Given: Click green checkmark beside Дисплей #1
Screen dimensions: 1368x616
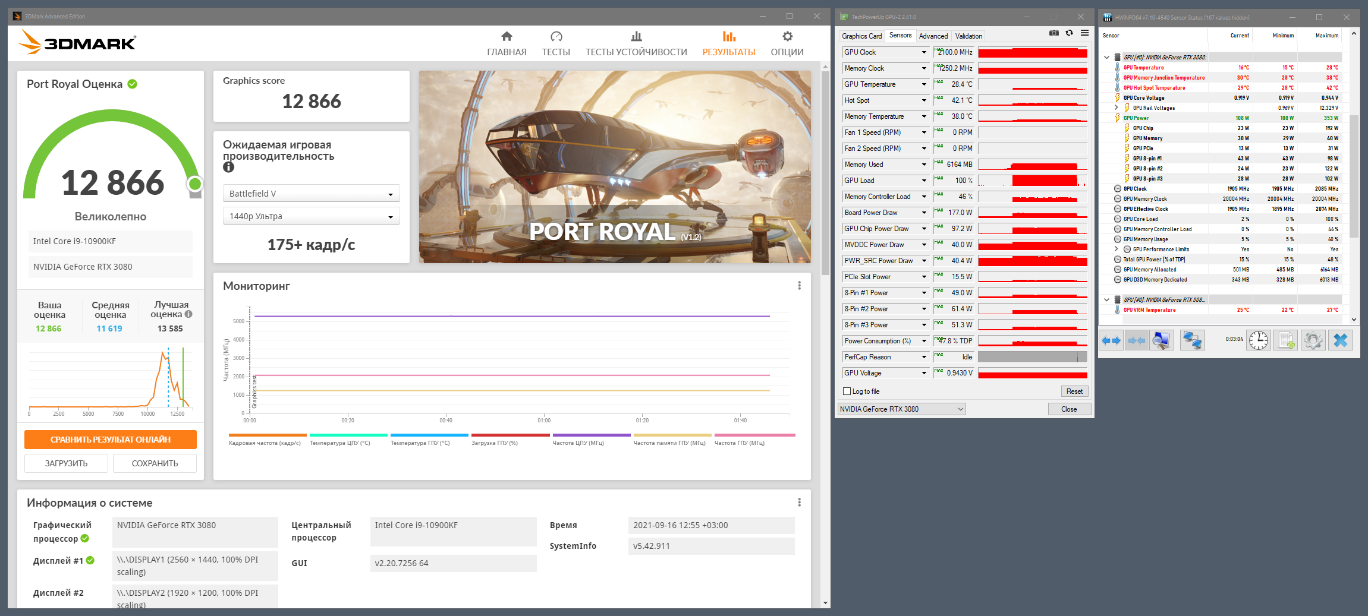Looking at the screenshot, I should point(90,560).
